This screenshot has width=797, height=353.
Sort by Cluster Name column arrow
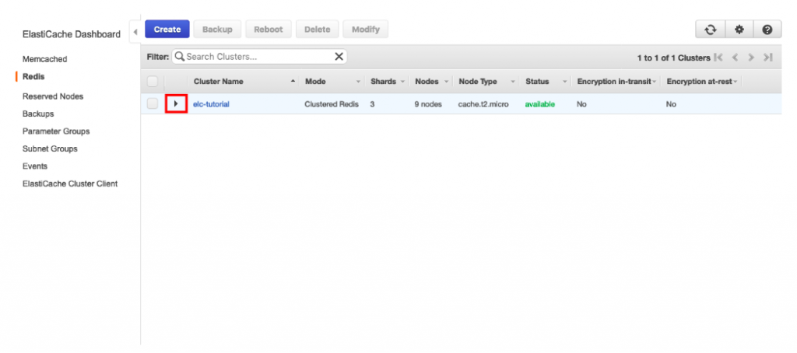tap(293, 82)
